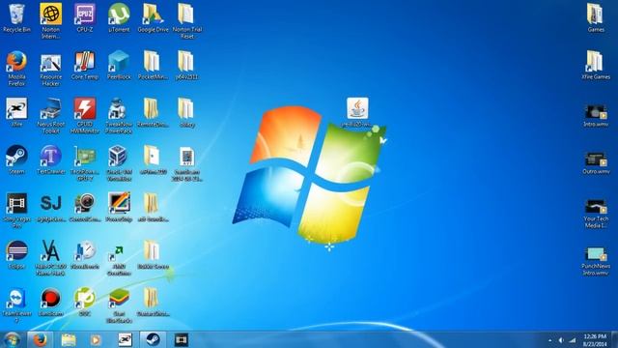Open the Oracle VM VirtualBox shortcut
Screen dimensions: 618x348
[x=119, y=162]
